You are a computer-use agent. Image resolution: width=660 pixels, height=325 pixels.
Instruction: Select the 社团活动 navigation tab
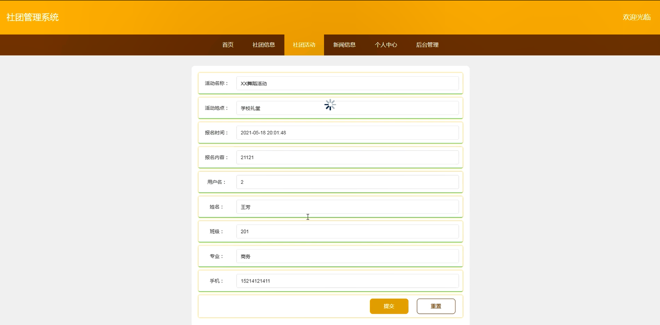tap(304, 45)
